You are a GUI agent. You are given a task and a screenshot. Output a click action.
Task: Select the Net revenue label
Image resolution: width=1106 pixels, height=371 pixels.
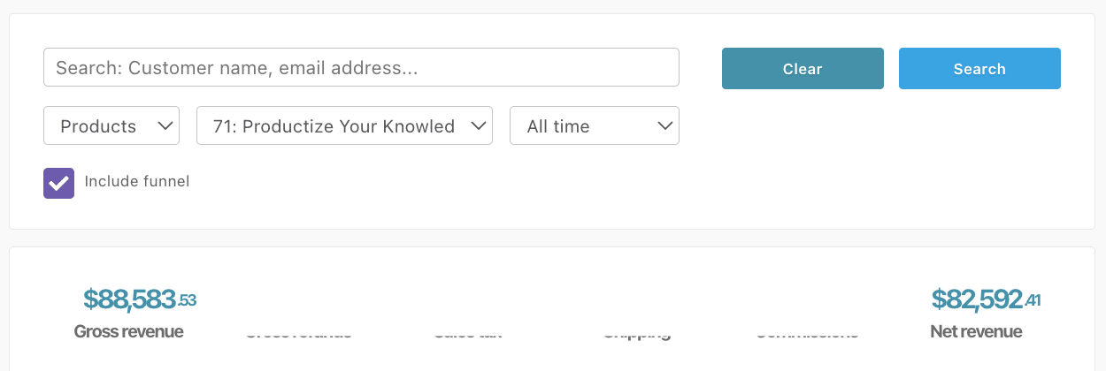[x=976, y=332]
